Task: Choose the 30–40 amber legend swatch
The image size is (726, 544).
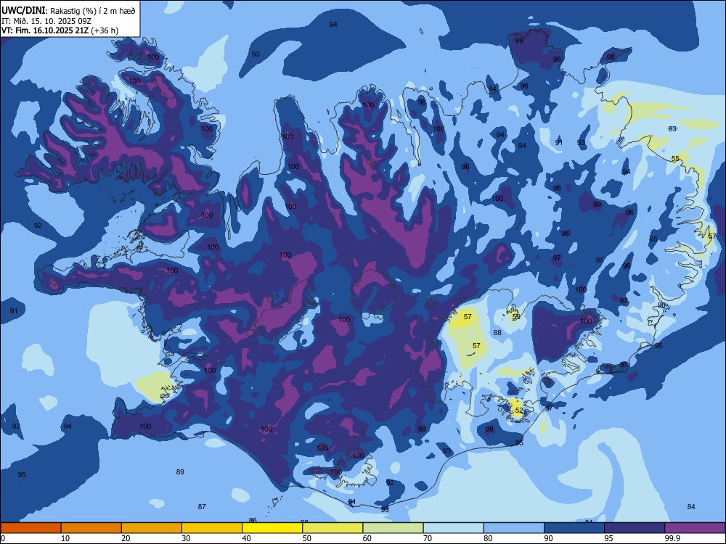Action: (x=212, y=528)
